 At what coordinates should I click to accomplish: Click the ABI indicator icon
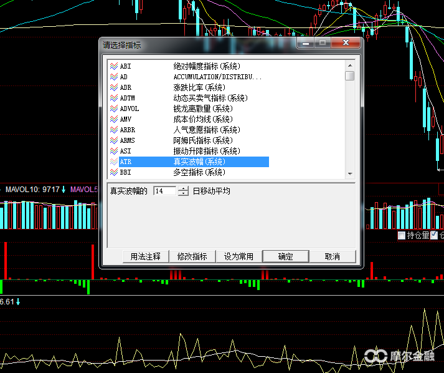tap(114, 66)
